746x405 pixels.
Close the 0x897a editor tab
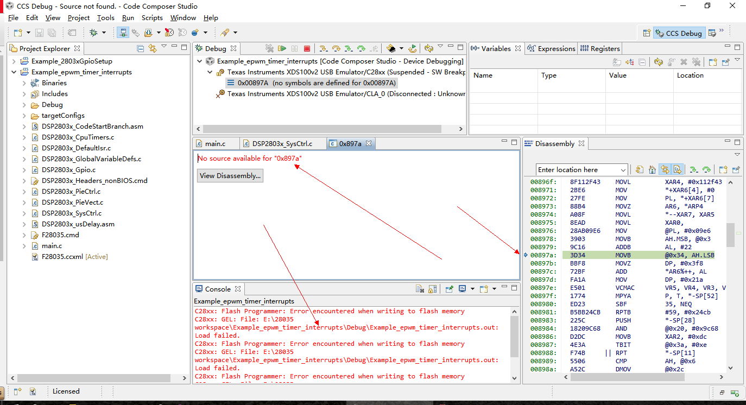click(368, 143)
